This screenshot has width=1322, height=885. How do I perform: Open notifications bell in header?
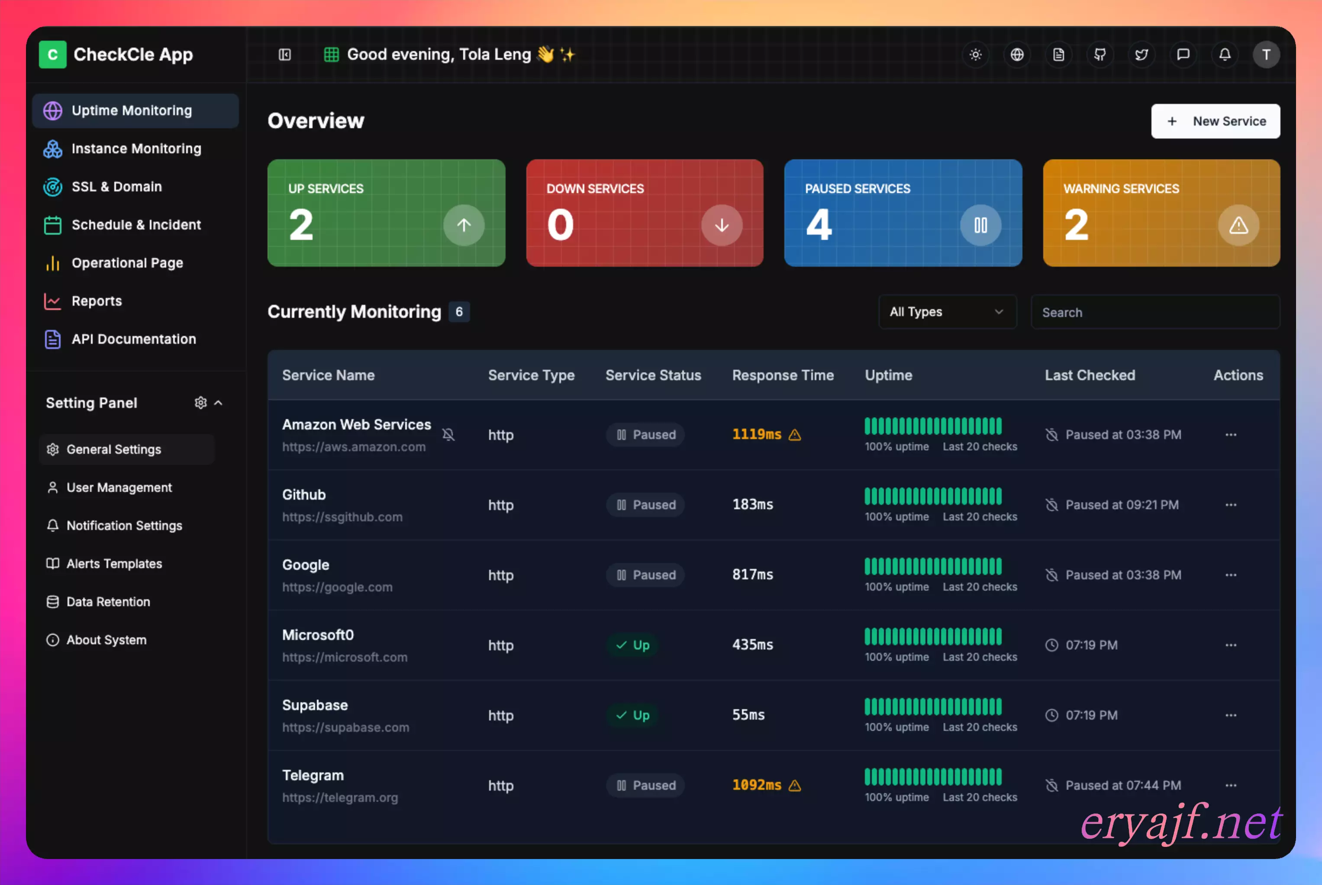click(1225, 55)
